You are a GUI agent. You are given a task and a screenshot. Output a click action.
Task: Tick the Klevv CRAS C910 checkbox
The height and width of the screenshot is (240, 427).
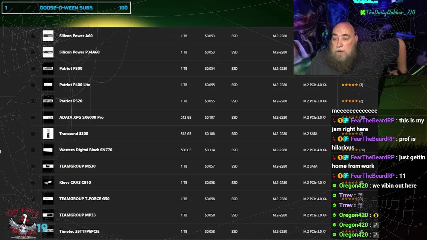tap(33, 183)
